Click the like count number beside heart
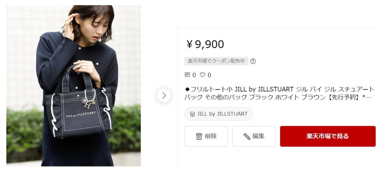Viewport: 380px width, 172px height. click(x=209, y=75)
